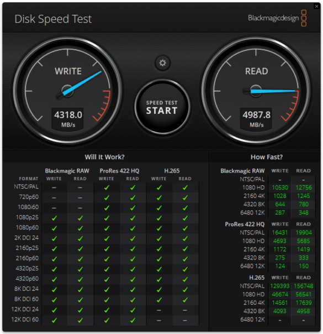Click ProRes 422 HQ column header in Will It Work
The image size is (323, 334).
(x=119, y=171)
